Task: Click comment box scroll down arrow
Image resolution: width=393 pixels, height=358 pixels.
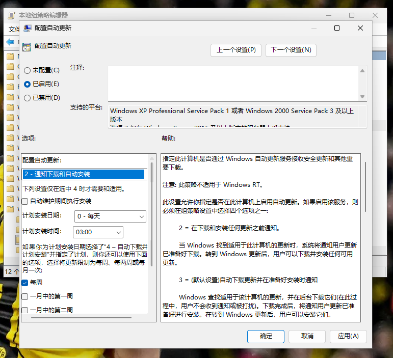Action: 362,97
